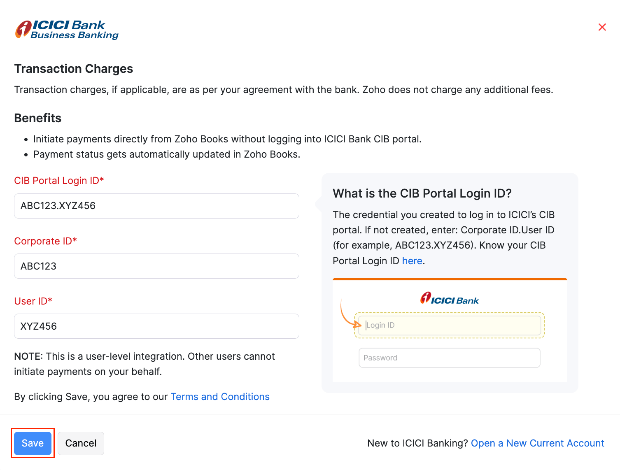The image size is (620, 470).
Task: Click the 'What is the CIB Portal Login ID?' title
Action: pyautogui.click(x=422, y=193)
